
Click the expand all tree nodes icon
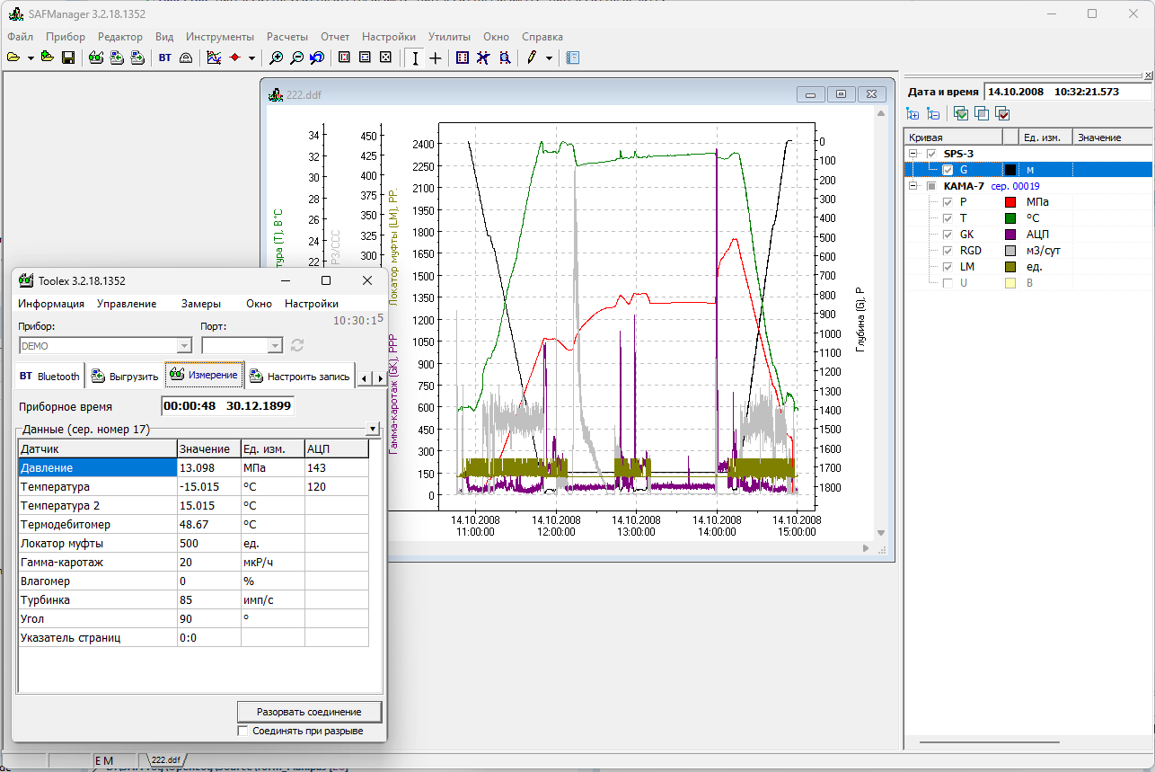click(913, 113)
